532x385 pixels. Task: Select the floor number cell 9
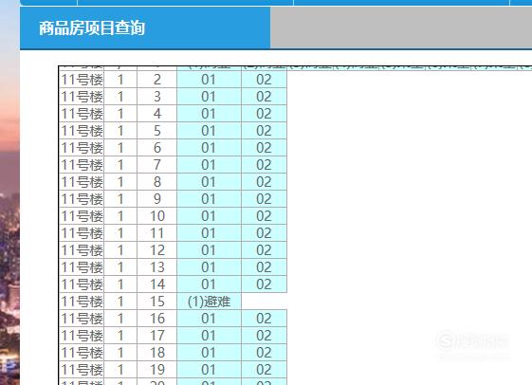[x=157, y=199]
